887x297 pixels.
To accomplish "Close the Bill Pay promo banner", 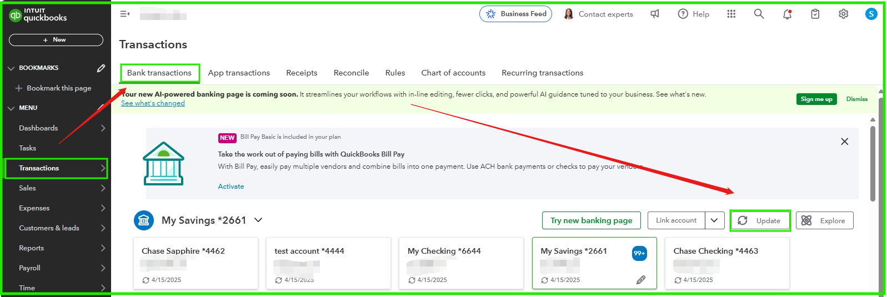I will [x=844, y=142].
